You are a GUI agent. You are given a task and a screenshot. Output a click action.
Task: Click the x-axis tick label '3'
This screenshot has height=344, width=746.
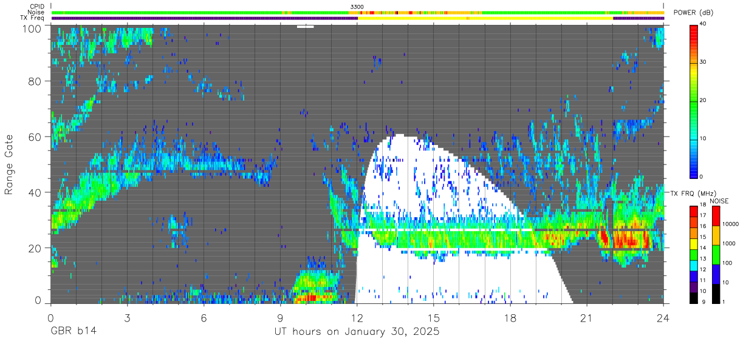[x=127, y=319]
